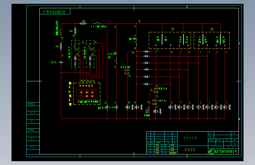Select the bottommost diode in the diode column
This screenshot has width=255, height=165.
pyautogui.click(x=146, y=84)
